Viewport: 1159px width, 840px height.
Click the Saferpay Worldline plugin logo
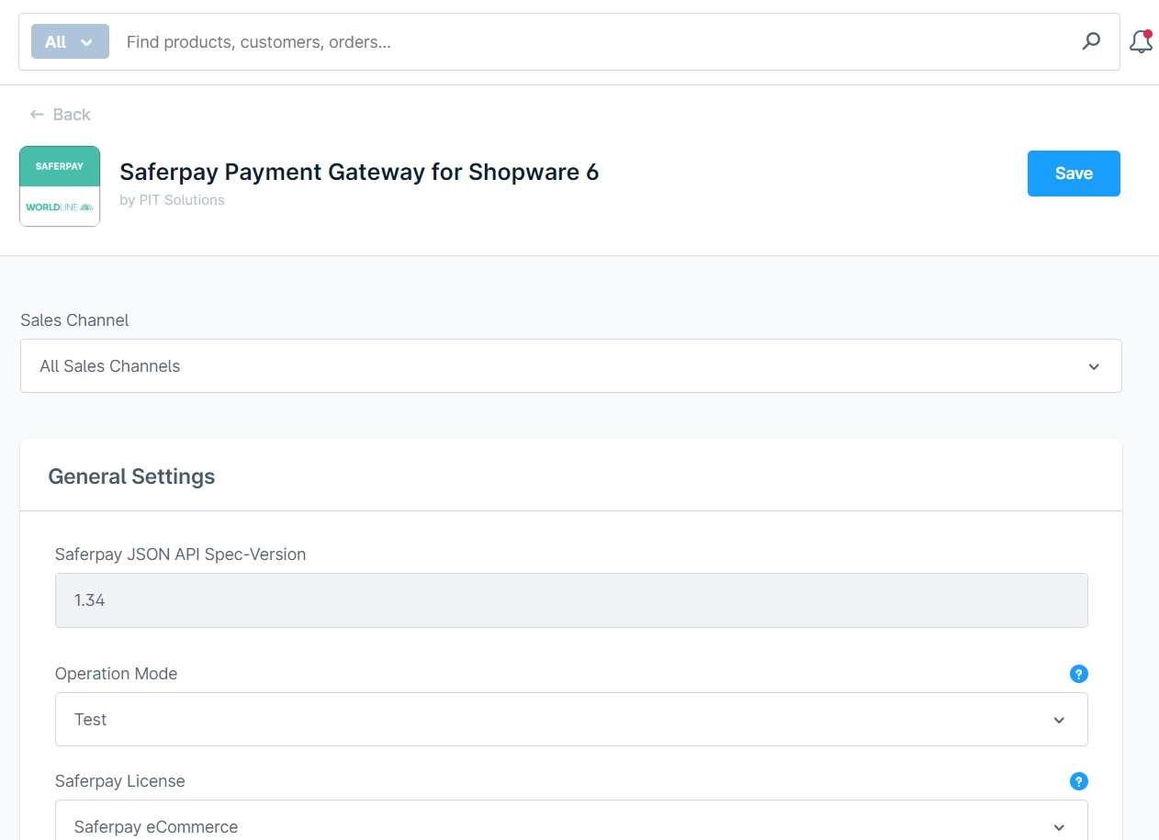pos(60,186)
